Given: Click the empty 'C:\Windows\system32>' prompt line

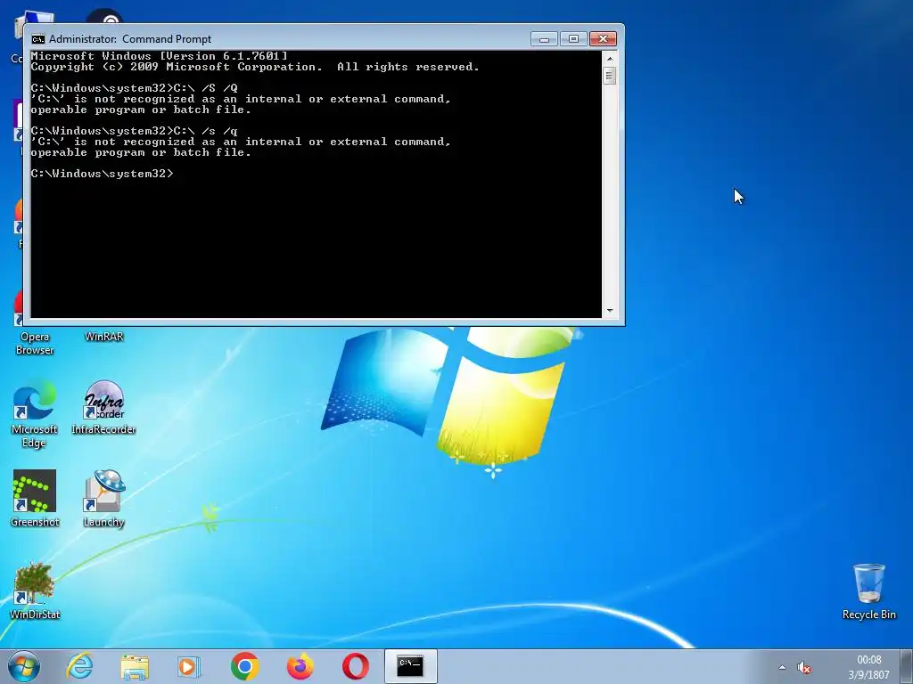Looking at the screenshot, I should tap(102, 174).
